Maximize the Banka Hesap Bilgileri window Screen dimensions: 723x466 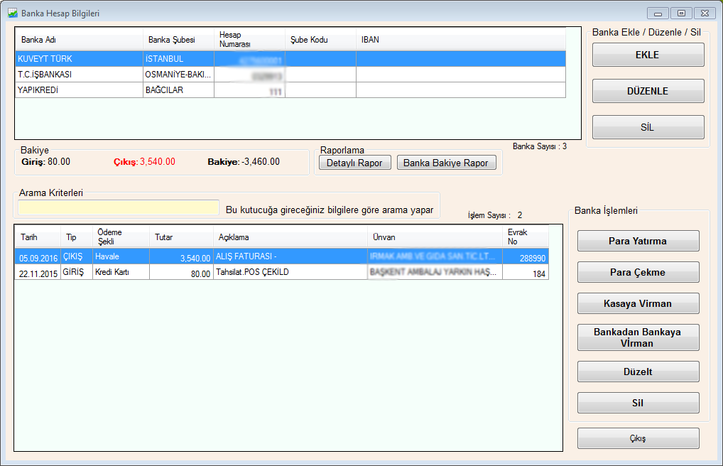point(681,13)
